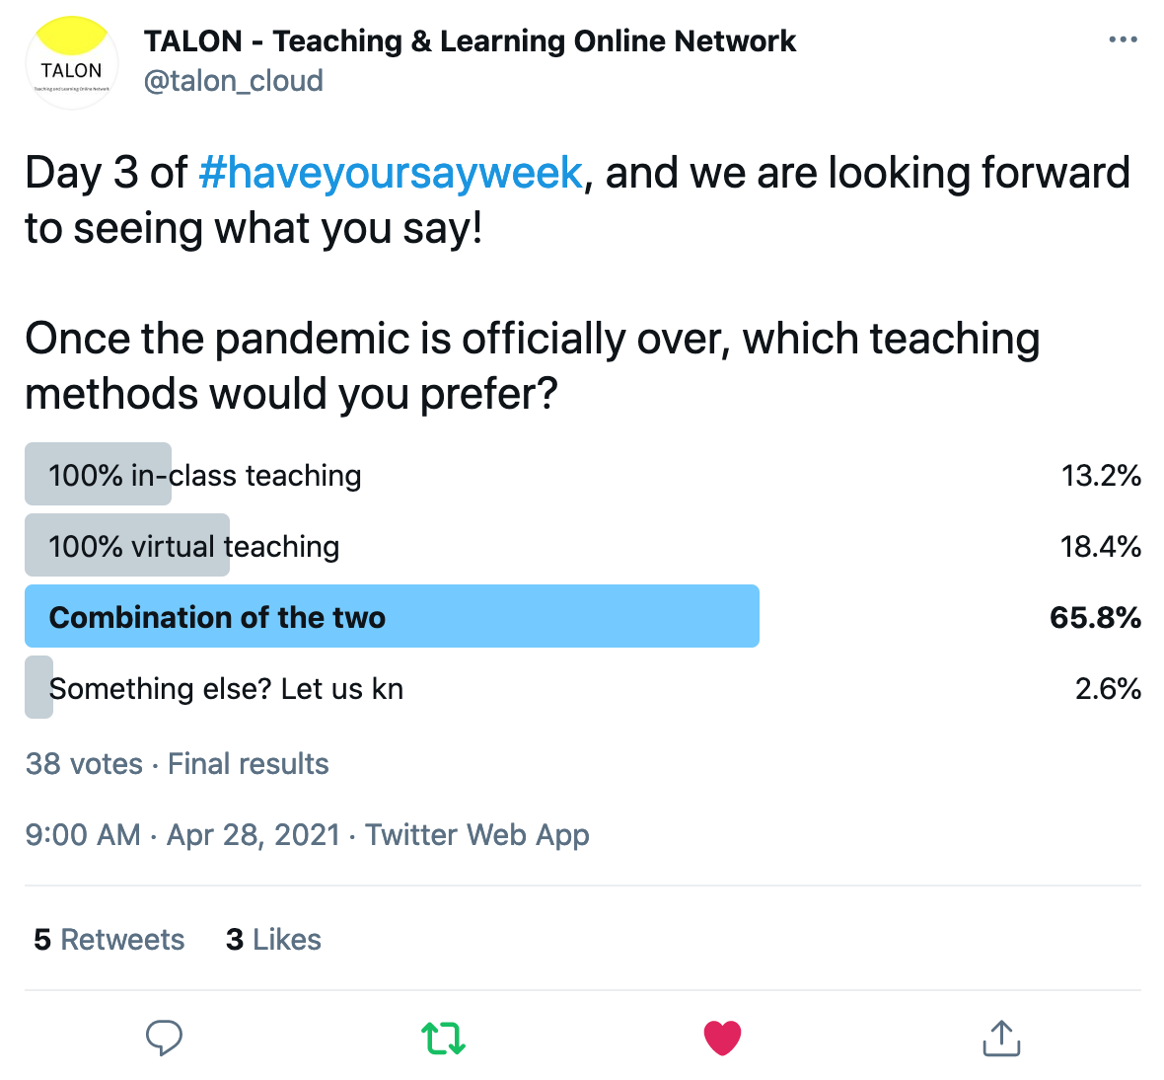Select the Combination of the two poll bar
Screen dimensions: 1164x1080
point(392,616)
